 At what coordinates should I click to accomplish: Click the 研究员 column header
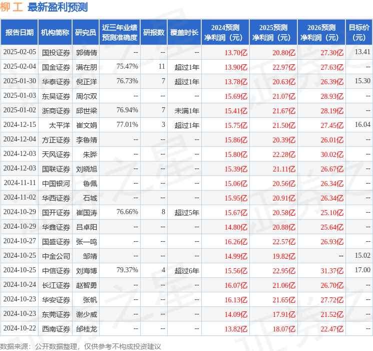pos(86,33)
